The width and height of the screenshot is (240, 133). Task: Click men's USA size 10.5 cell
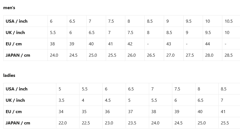pyautogui.click(x=231, y=21)
